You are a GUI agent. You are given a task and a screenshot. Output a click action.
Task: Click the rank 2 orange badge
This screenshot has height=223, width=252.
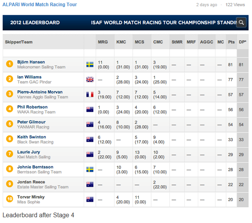[x=10, y=79]
